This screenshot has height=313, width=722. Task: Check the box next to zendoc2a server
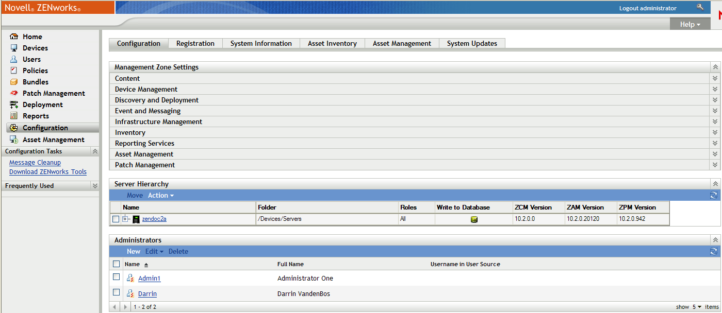[116, 218]
